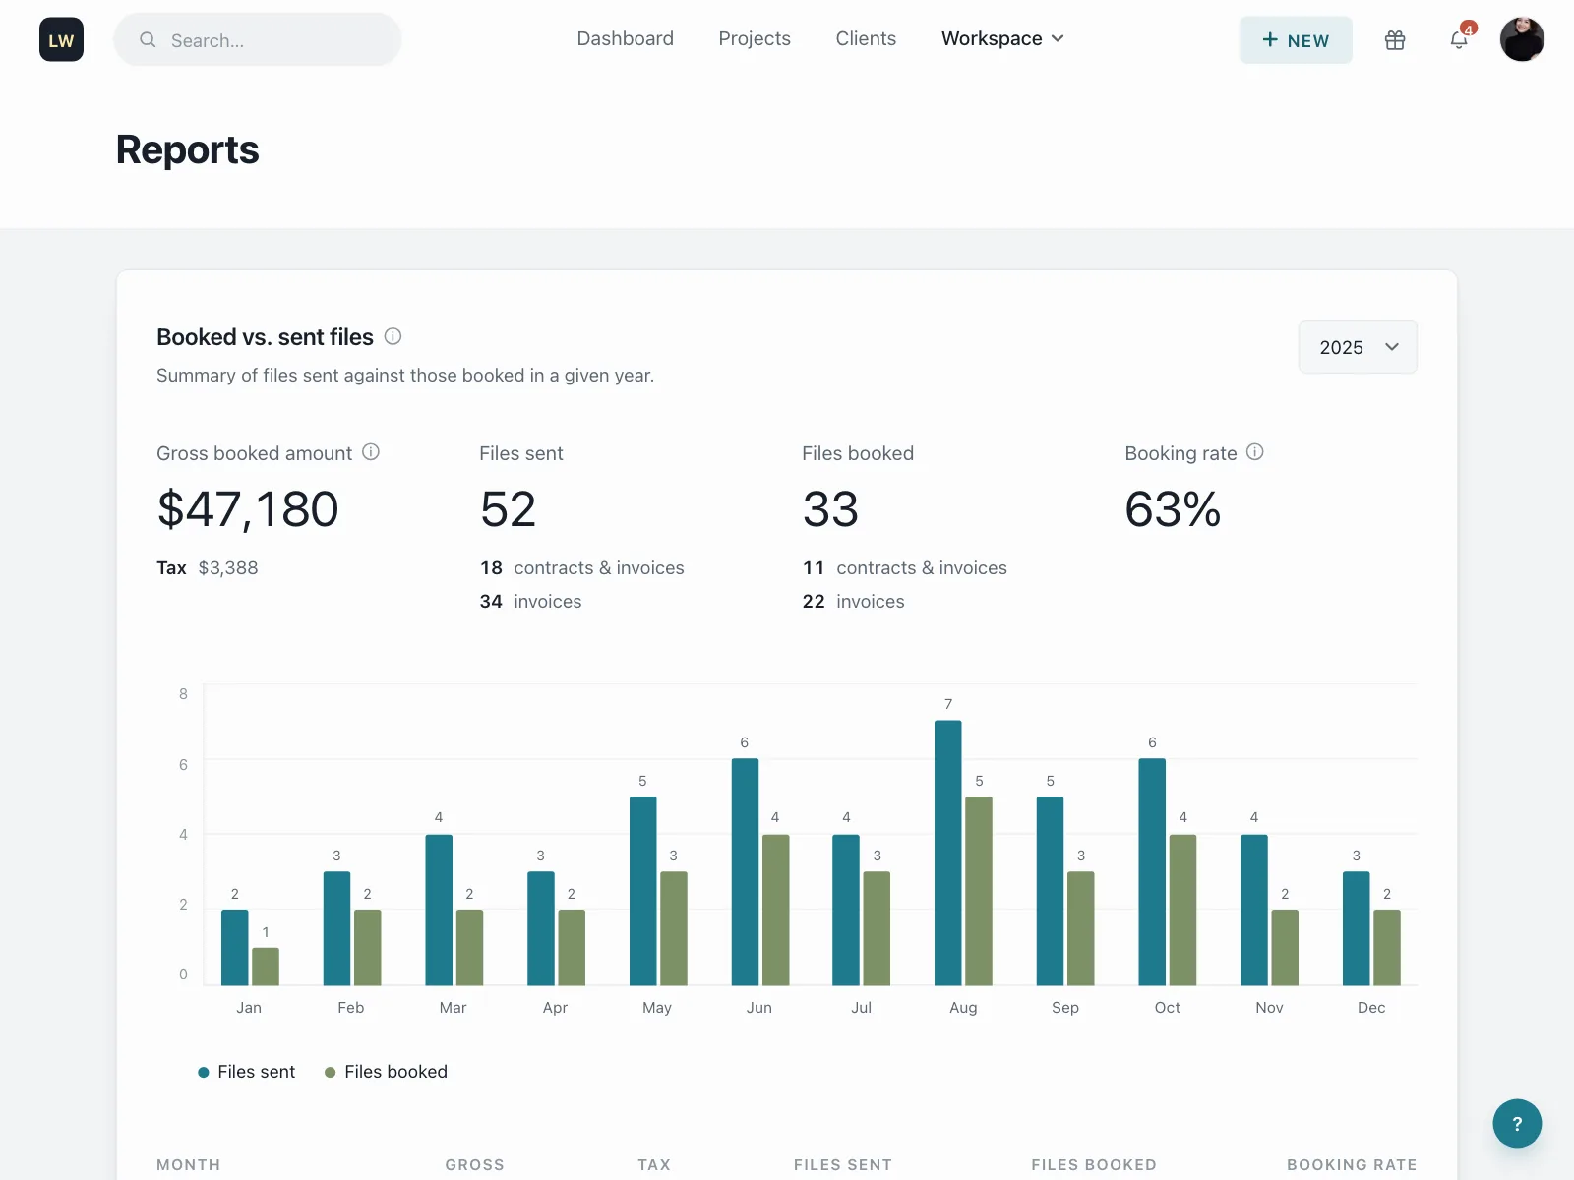Click the Feb files booked bar
This screenshot has width=1574, height=1180.
[367, 947]
